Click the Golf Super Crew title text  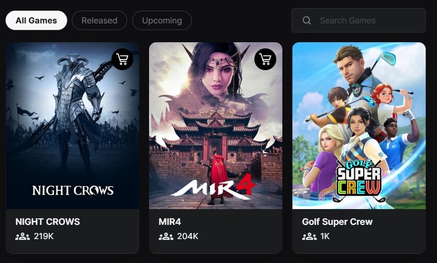click(x=337, y=222)
